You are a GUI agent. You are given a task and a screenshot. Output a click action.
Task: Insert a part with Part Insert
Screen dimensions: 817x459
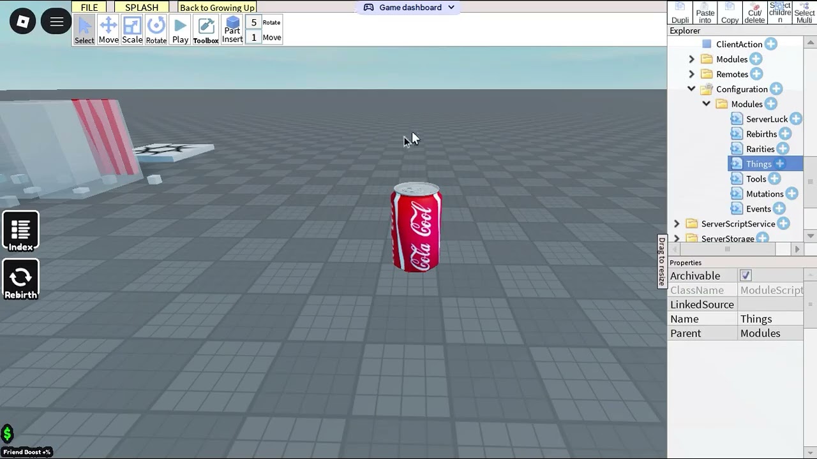point(232,30)
